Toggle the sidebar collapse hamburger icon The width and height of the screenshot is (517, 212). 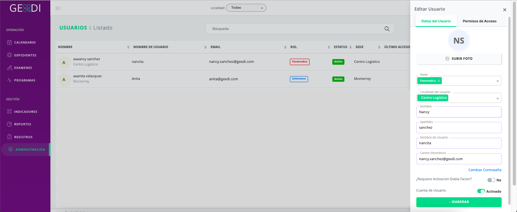point(58,8)
